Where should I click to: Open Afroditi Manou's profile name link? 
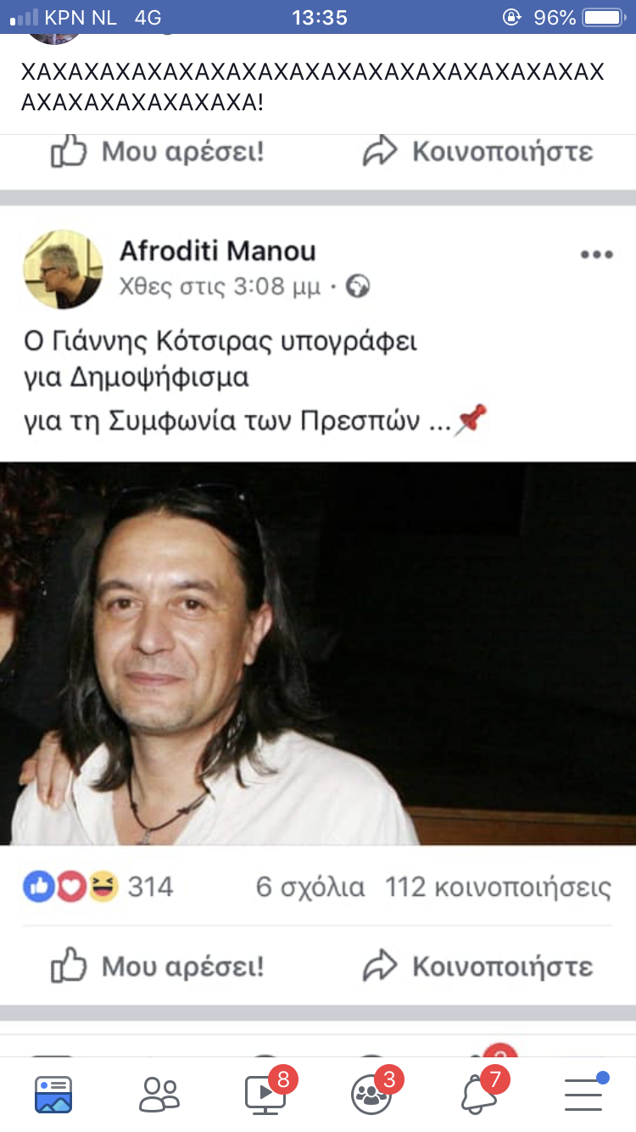click(x=218, y=251)
